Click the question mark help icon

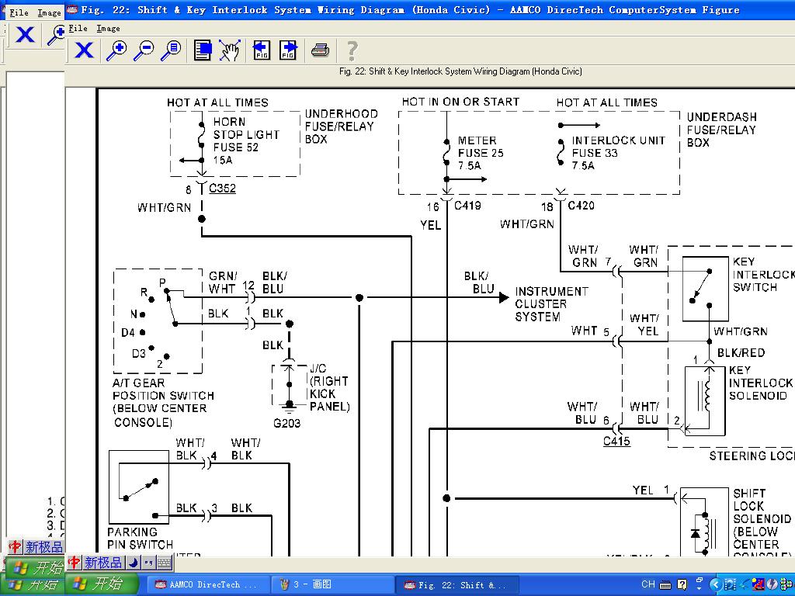352,51
